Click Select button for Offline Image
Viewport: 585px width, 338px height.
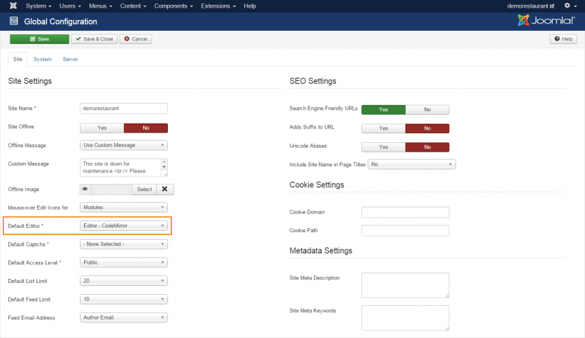[145, 189]
